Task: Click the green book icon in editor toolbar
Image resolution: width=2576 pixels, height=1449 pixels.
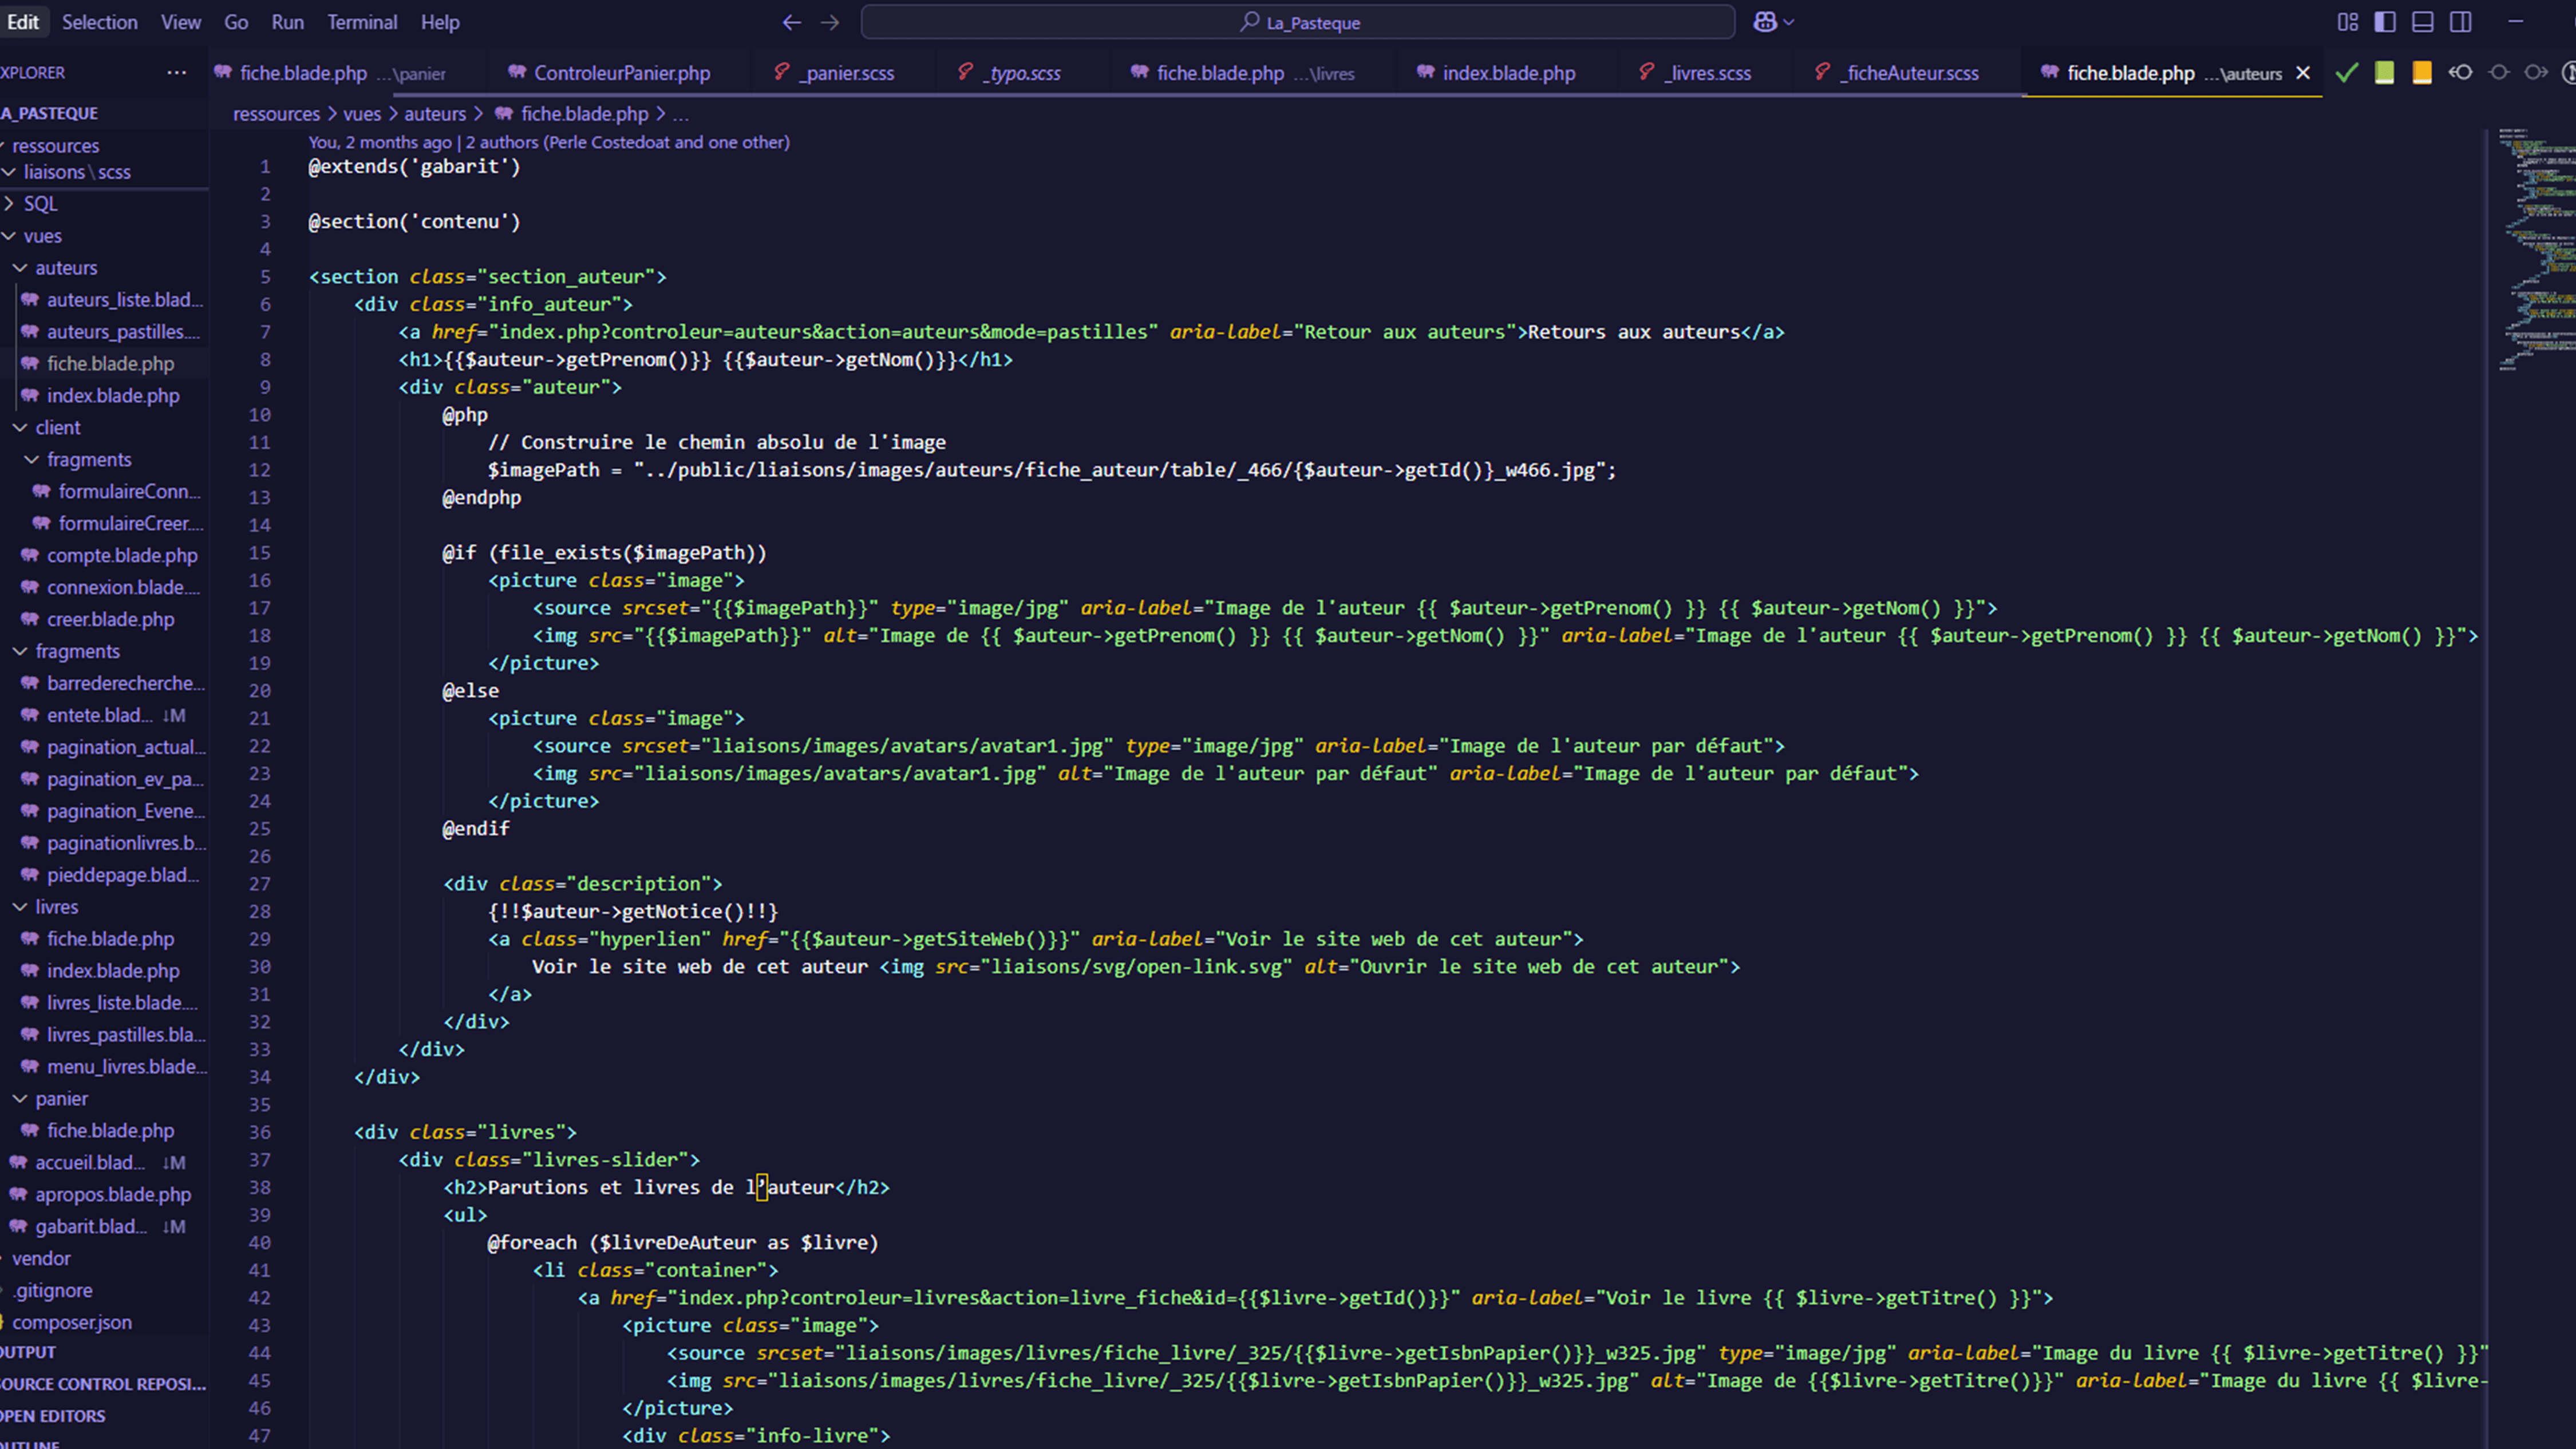Action: (x=2384, y=73)
